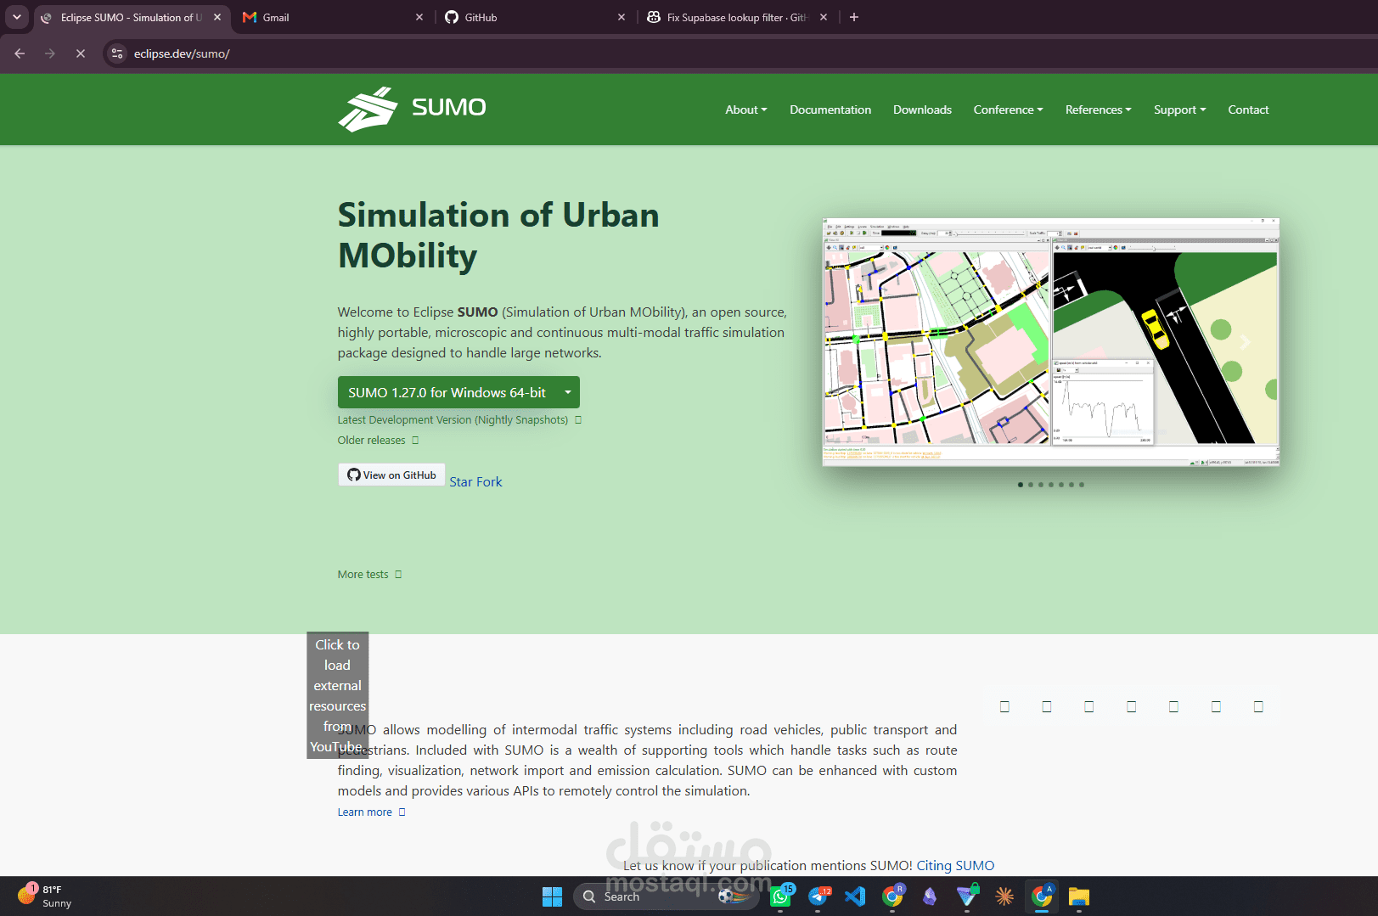Open the weather widget showing 81°F Sunny
This screenshot has width=1378, height=916.
click(44, 896)
